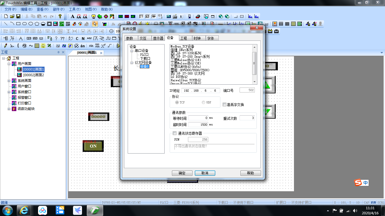This screenshot has height=216, width=385.
Task: Click the device list scrollbar down arrow
Action: click(x=255, y=82)
